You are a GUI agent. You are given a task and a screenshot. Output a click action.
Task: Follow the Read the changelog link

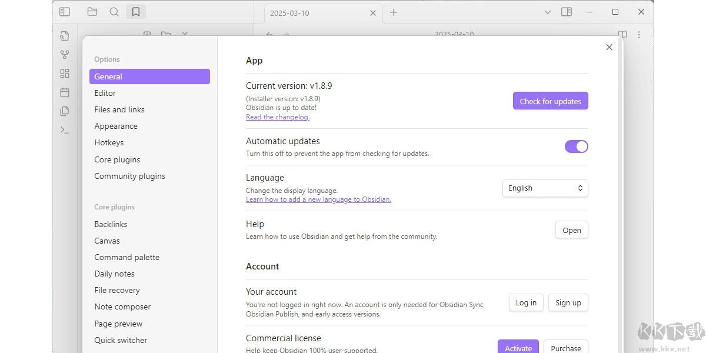(x=278, y=117)
